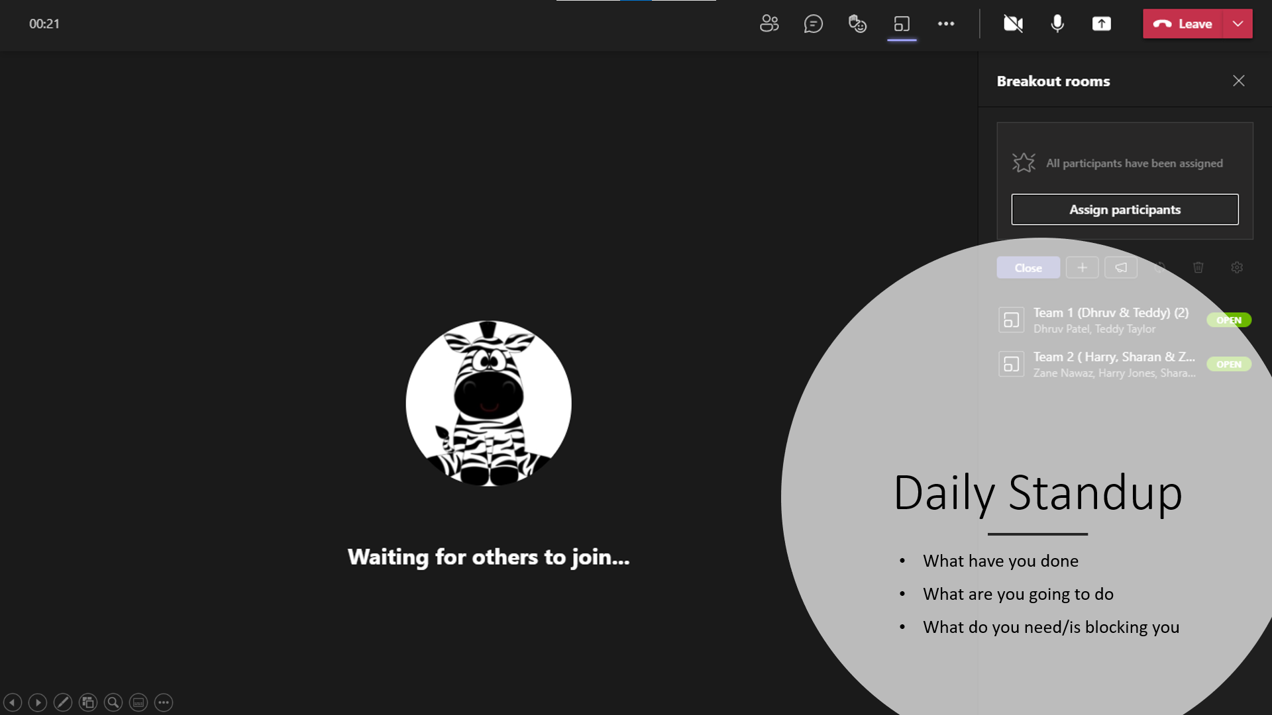Screen dimensions: 1272x715
Task: Click the Assign participants button
Action: tap(1124, 209)
